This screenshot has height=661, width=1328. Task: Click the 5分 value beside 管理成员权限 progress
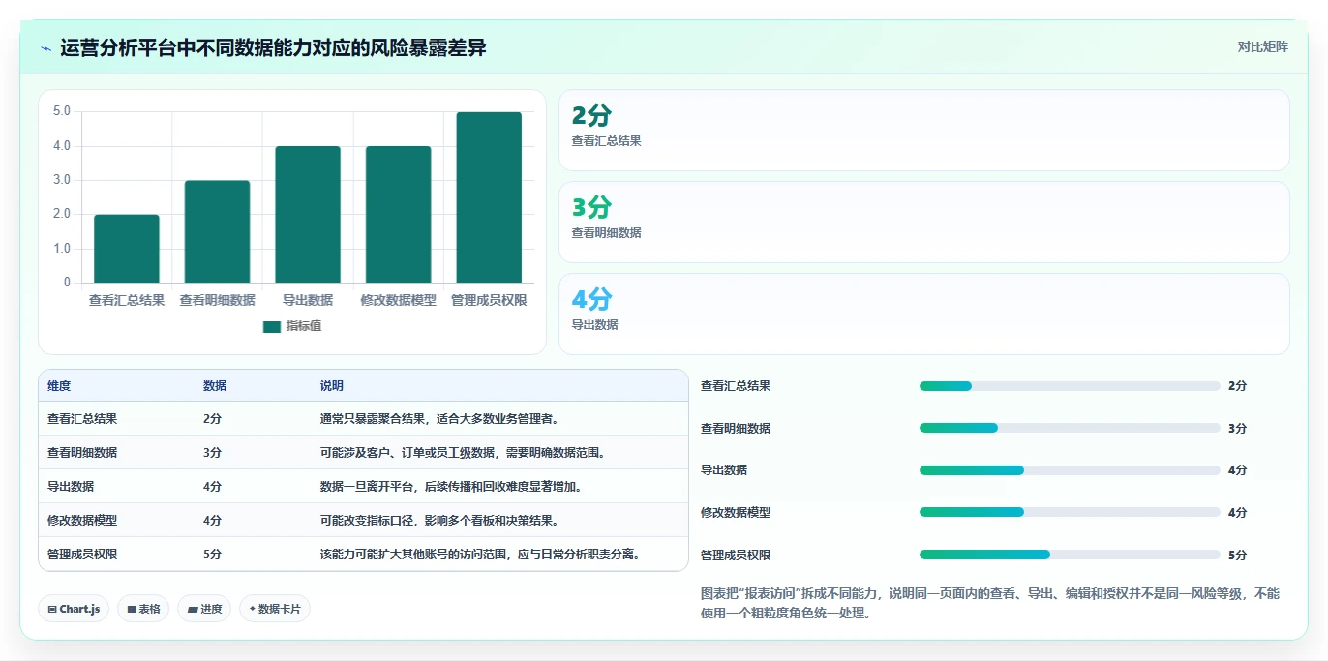pyautogui.click(x=1237, y=555)
